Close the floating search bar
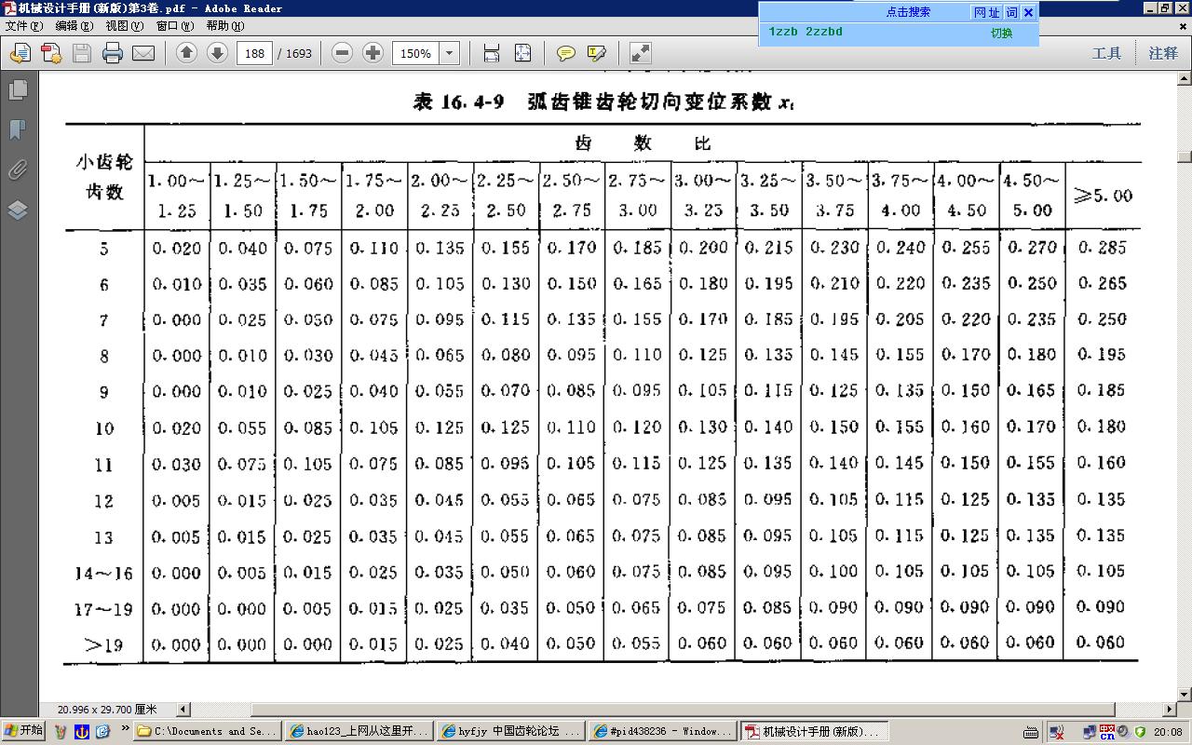Viewport: 1192px width, 745px height. 1028,12
